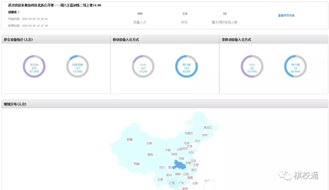This screenshot has width=329, height=190.
Task: Open the 查看学员列表 link
Action: [x=286, y=16]
